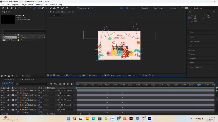Open the Animation menu
The height and width of the screenshot is (122, 218).
pos(39,5)
